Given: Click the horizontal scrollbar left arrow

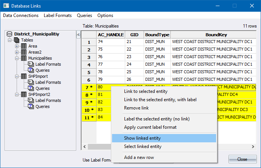Looking at the screenshot, I should [x=84, y=147].
